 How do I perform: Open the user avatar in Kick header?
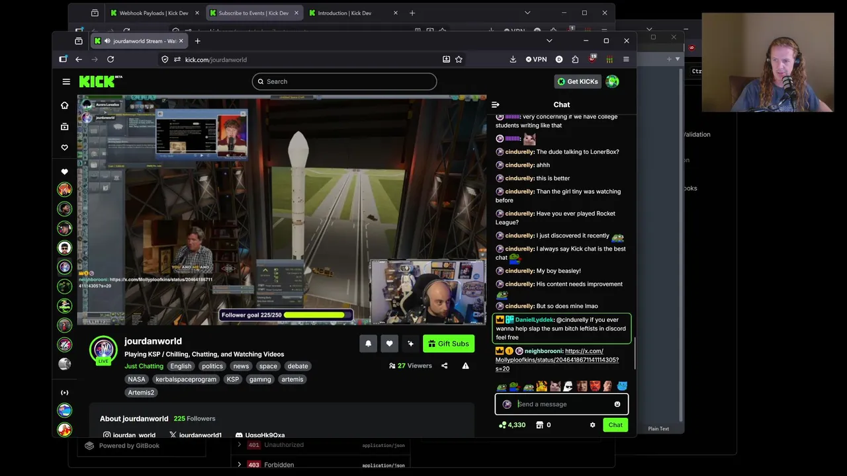612,81
